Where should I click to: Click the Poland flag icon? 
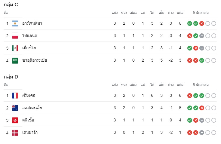click(15, 36)
